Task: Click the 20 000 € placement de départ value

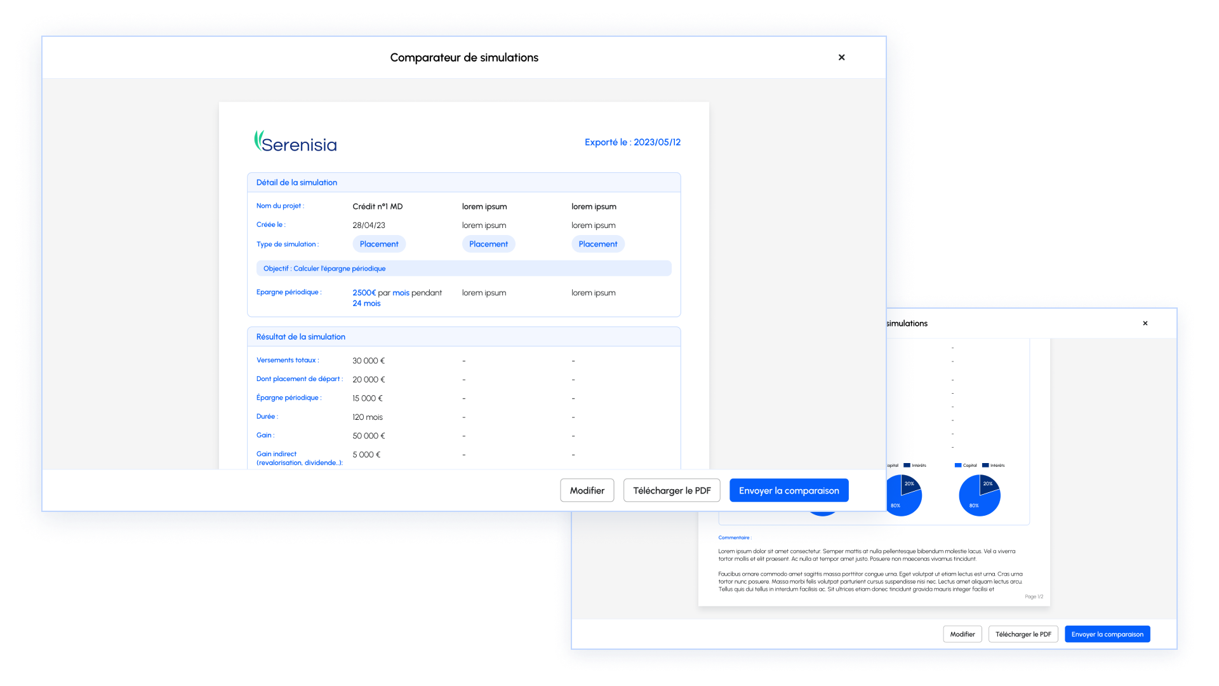Action: pyautogui.click(x=368, y=380)
